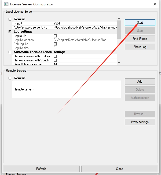161x175 pixels.
Task: Select the Renew licenses with CC-key label
Action: point(32,56)
